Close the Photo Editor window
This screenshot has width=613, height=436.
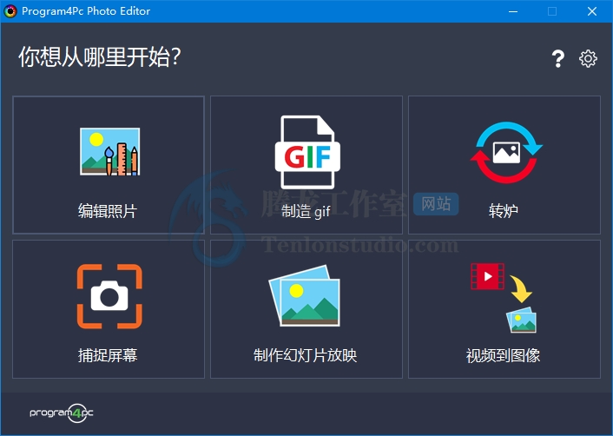(592, 11)
